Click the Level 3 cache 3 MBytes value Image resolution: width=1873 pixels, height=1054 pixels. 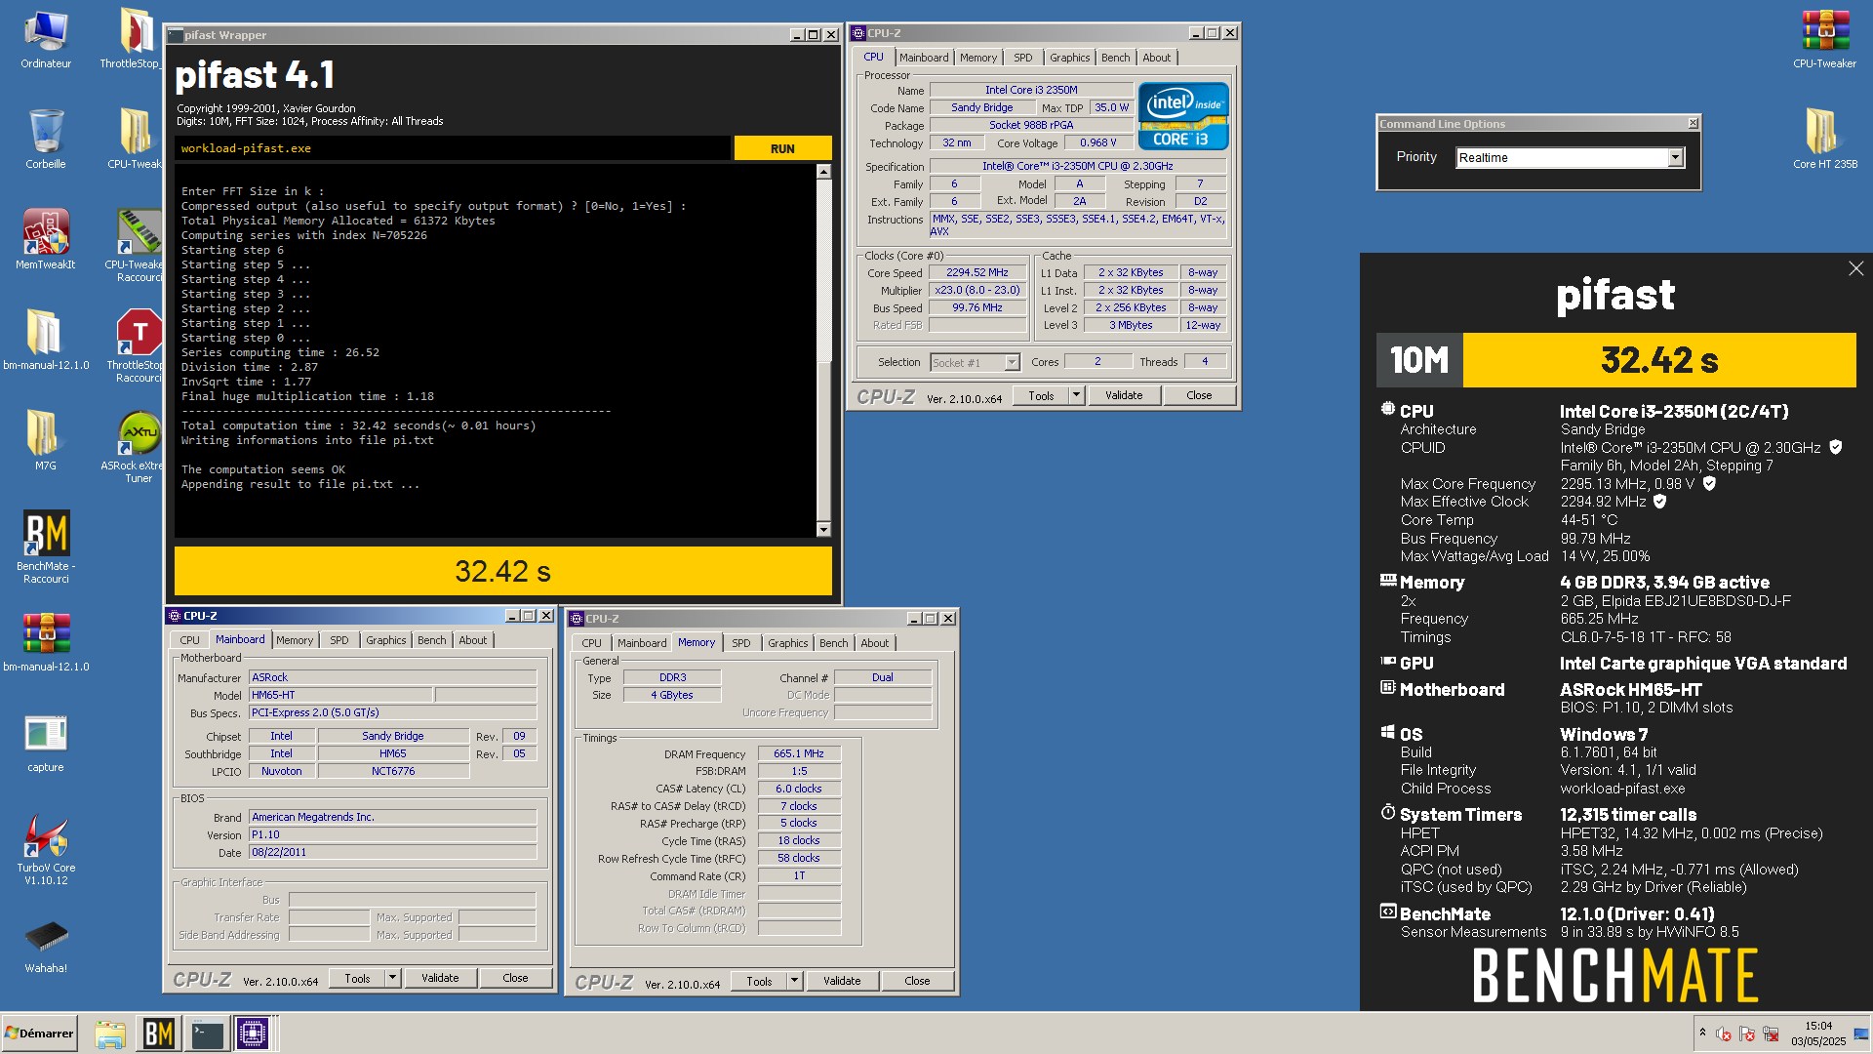[x=1131, y=326]
